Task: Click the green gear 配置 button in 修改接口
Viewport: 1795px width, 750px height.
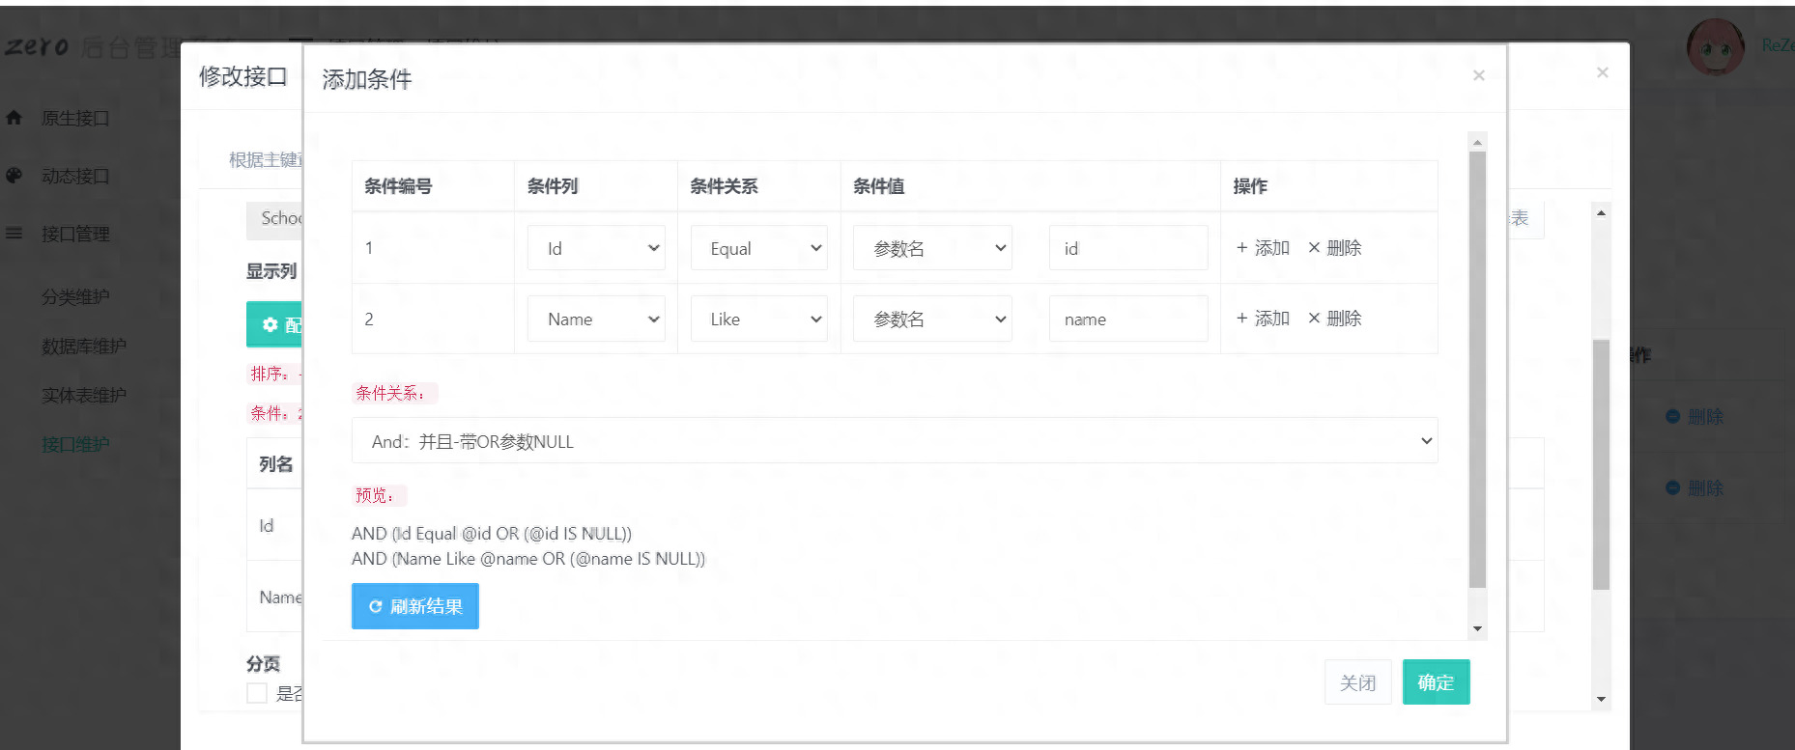Action: 274,325
